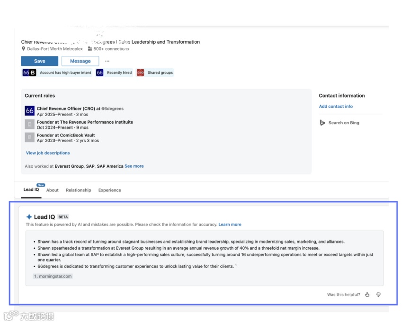The image size is (410, 324).
Task: Click the 66degrees company logo in Current roles
Action: [x=29, y=111]
